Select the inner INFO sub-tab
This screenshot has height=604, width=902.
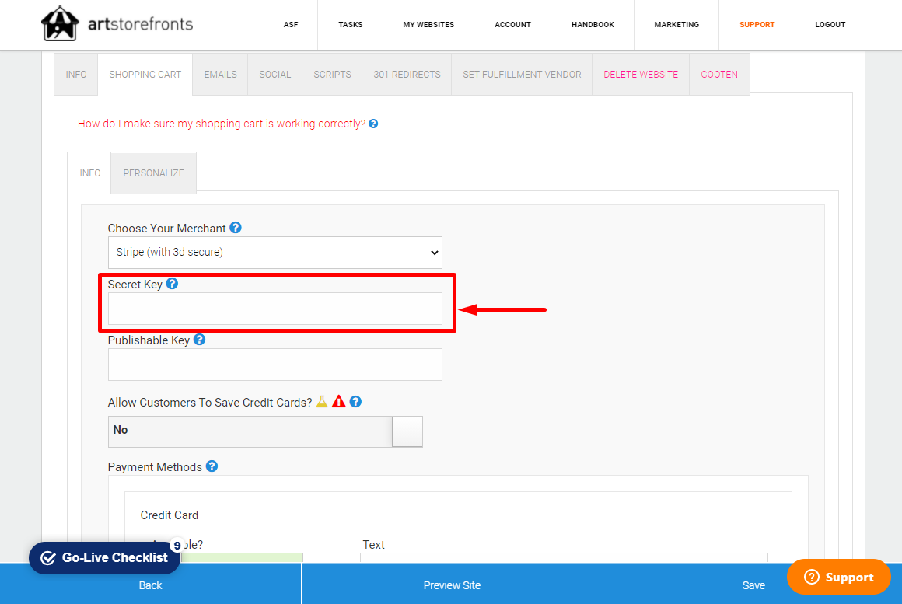(x=89, y=173)
